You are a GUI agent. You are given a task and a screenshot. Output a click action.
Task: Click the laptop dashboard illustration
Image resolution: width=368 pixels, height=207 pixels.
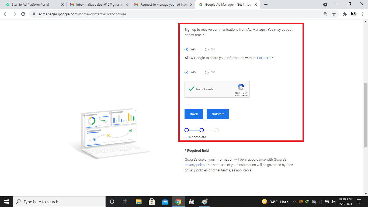[x=109, y=133]
